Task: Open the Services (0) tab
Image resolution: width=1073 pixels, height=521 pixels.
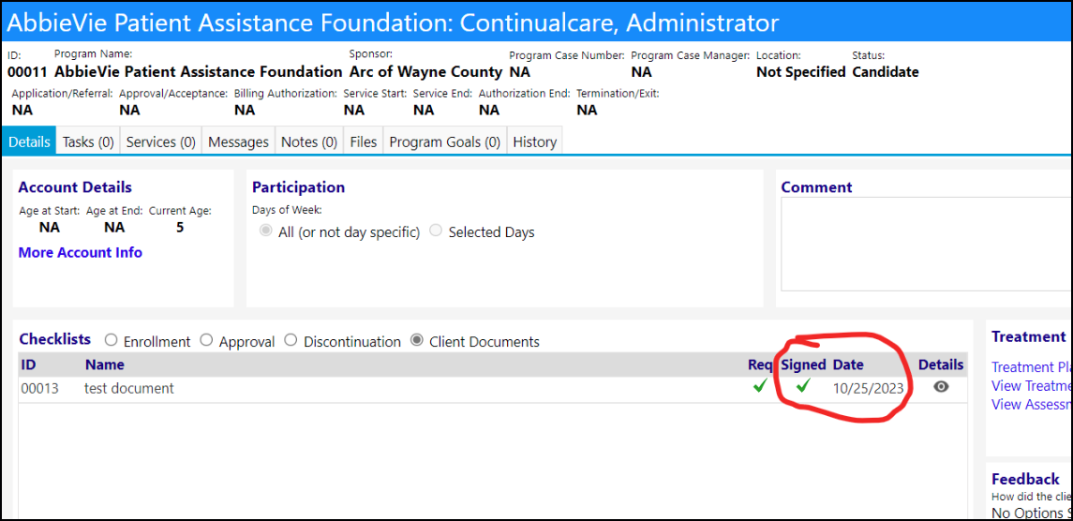Action: coord(161,141)
